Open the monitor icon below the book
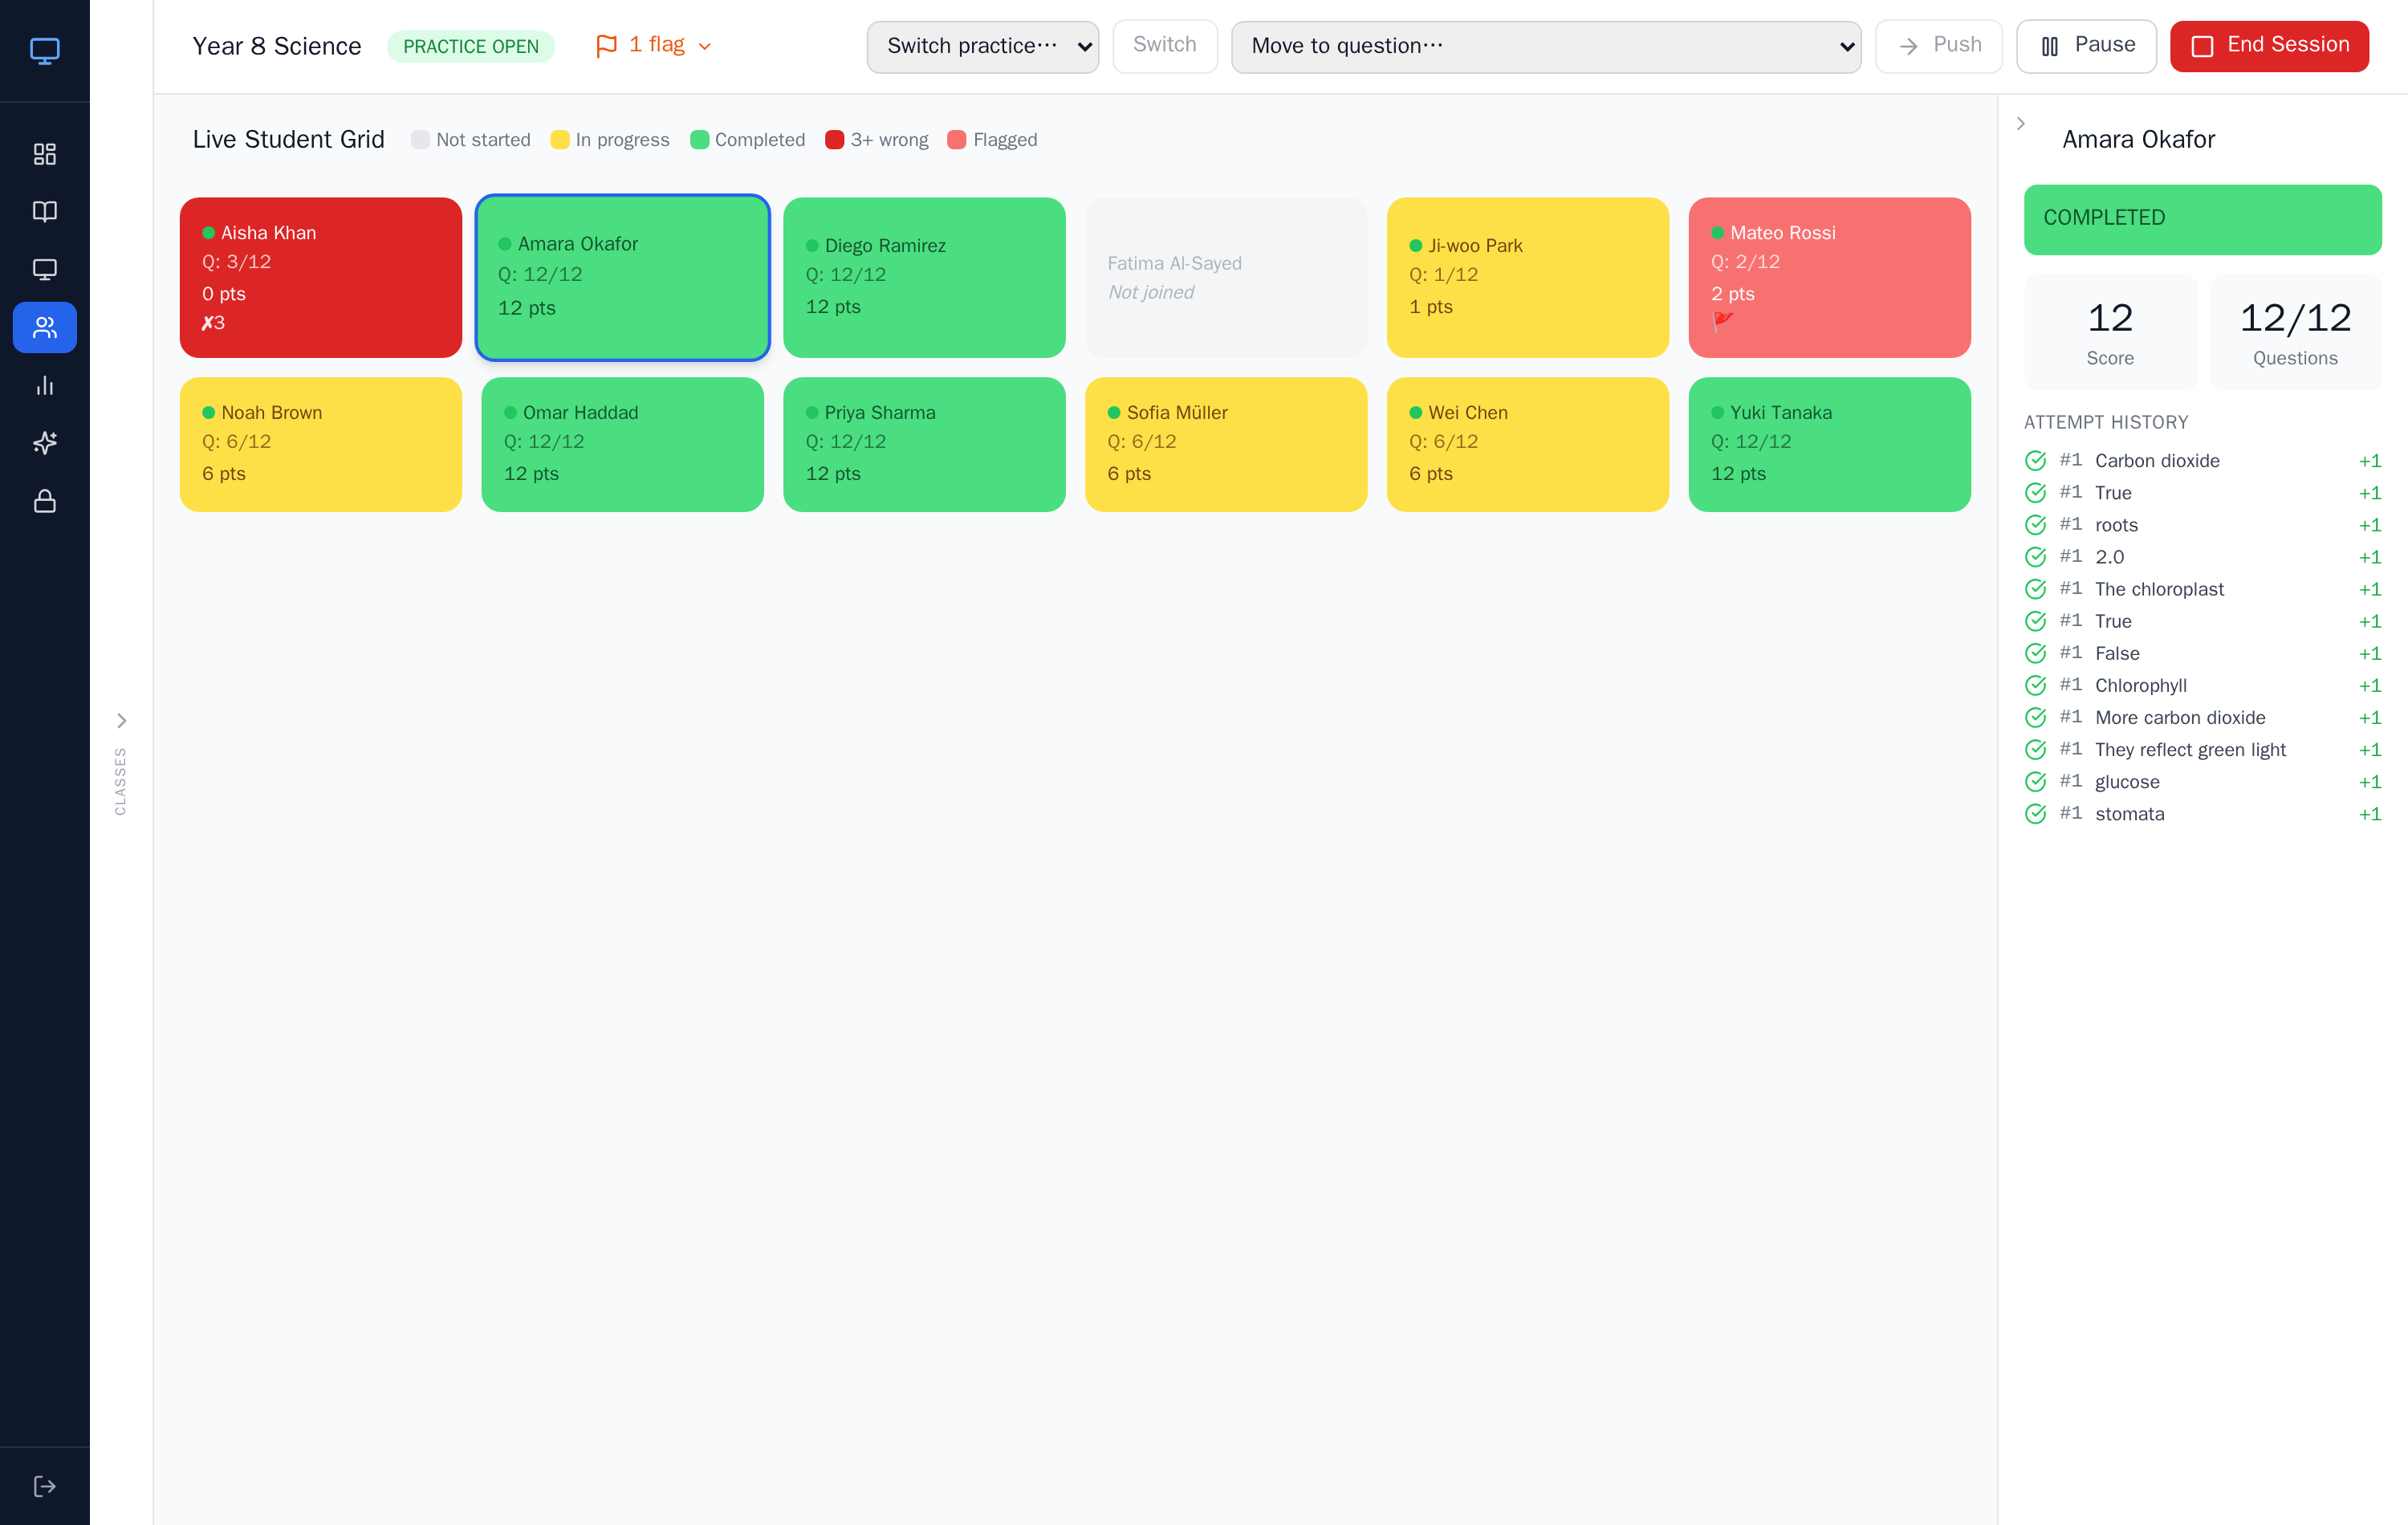Screen dimensions: 2408x1525 tap(45, 269)
